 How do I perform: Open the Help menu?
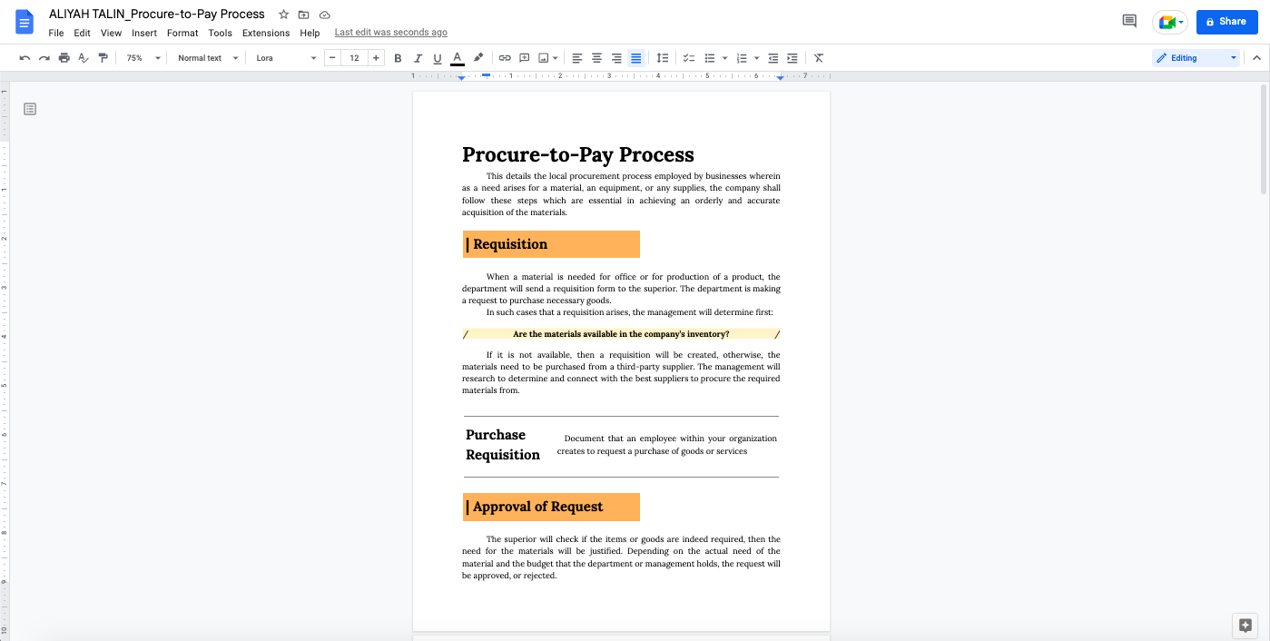click(x=310, y=33)
